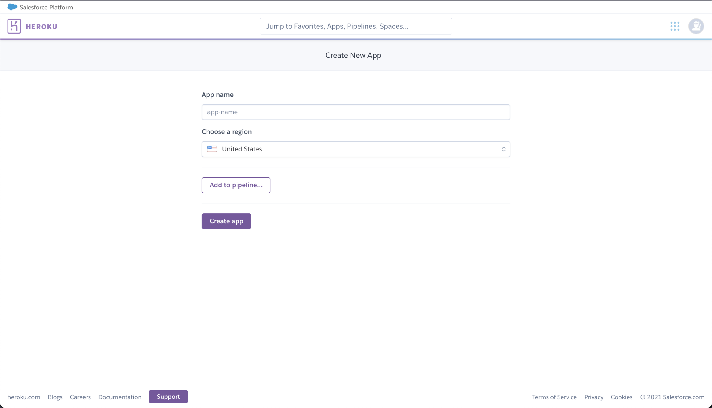
Task: Focus the Jump to Favorites search box
Action: 355,26
